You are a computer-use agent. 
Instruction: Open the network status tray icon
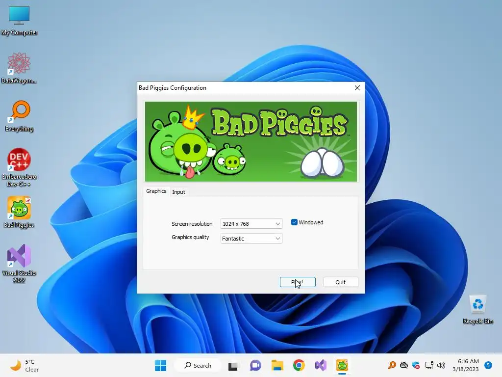pos(429,365)
